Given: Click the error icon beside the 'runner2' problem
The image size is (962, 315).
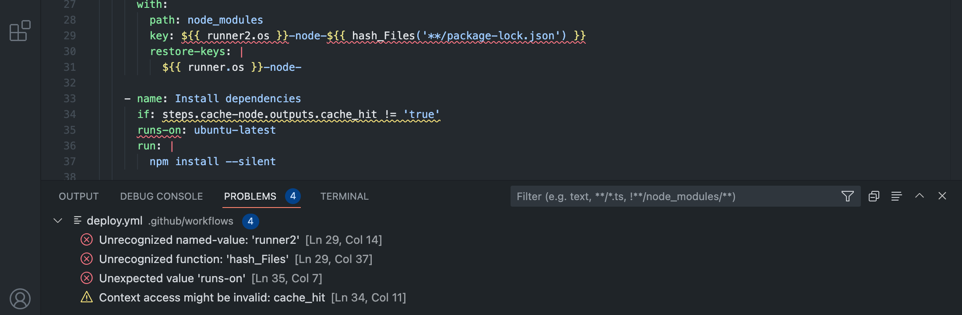Looking at the screenshot, I should (88, 239).
